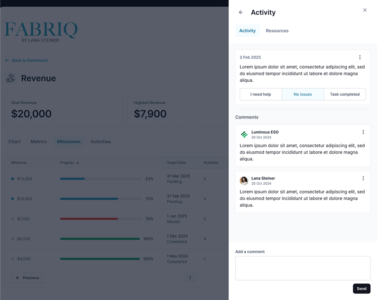This screenshot has height=300, width=378.
Task: Select the $10,000 milestone row label
Action: 25,199
